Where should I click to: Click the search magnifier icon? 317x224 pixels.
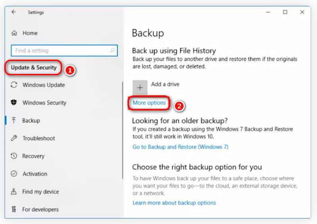[x=113, y=51]
